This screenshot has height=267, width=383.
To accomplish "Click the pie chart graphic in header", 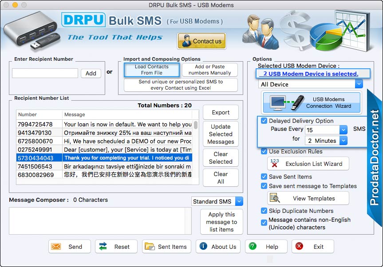I will pyautogui.click(x=327, y=37).
